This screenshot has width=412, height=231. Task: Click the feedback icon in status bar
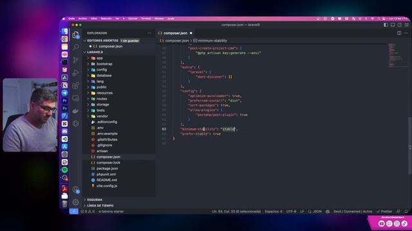398,211
